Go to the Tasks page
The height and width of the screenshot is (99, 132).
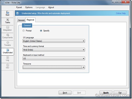click(x=8, y=21)
